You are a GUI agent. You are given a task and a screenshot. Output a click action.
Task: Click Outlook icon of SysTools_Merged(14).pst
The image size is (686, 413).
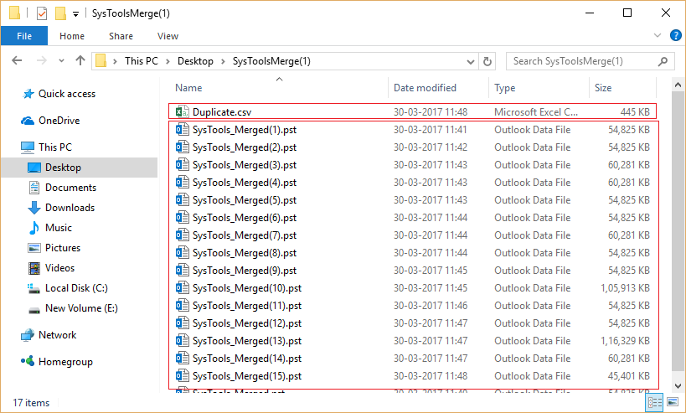click(182, 359)
